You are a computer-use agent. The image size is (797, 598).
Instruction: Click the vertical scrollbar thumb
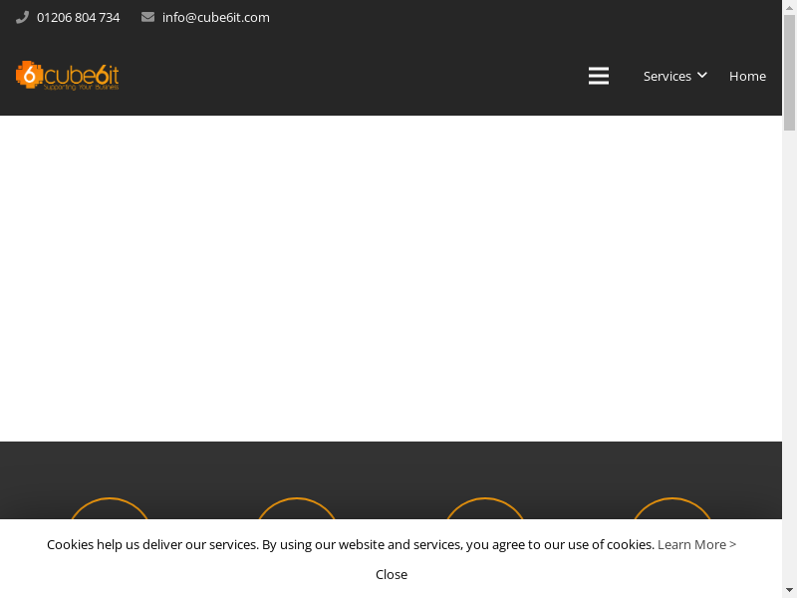tap(789, 75)
